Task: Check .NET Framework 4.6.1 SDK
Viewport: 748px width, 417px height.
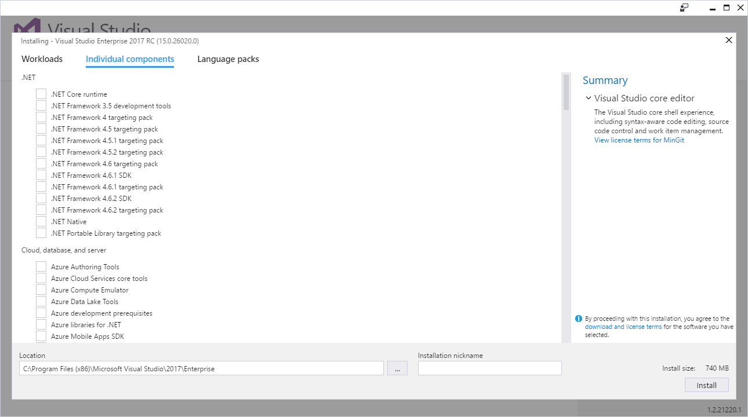Action: click(x=41, y=175)
